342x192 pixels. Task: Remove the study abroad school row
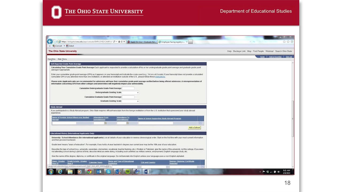(200, 123)
